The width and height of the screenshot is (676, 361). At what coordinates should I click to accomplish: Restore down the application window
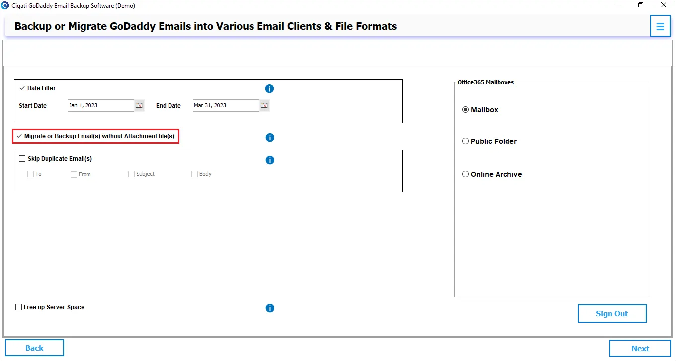coord(641,5)
